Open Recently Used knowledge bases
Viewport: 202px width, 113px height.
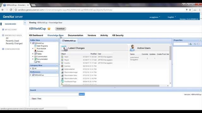(12, 41)
